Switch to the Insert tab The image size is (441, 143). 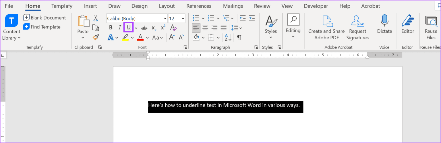pos(90,6)
